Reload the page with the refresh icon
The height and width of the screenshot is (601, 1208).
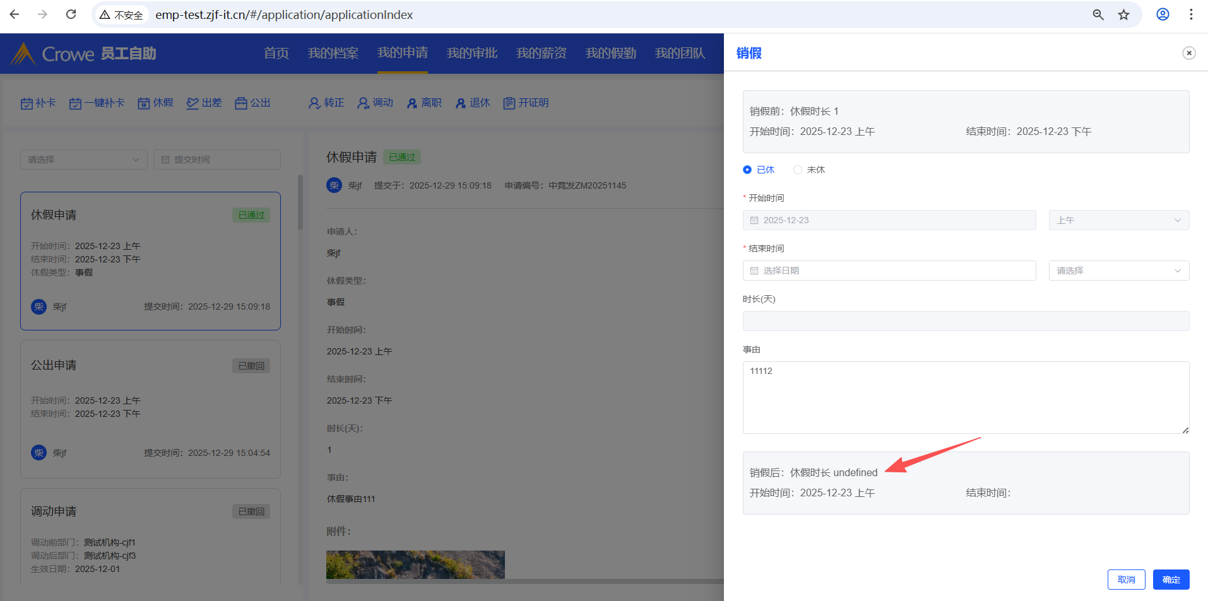point(71,15)
